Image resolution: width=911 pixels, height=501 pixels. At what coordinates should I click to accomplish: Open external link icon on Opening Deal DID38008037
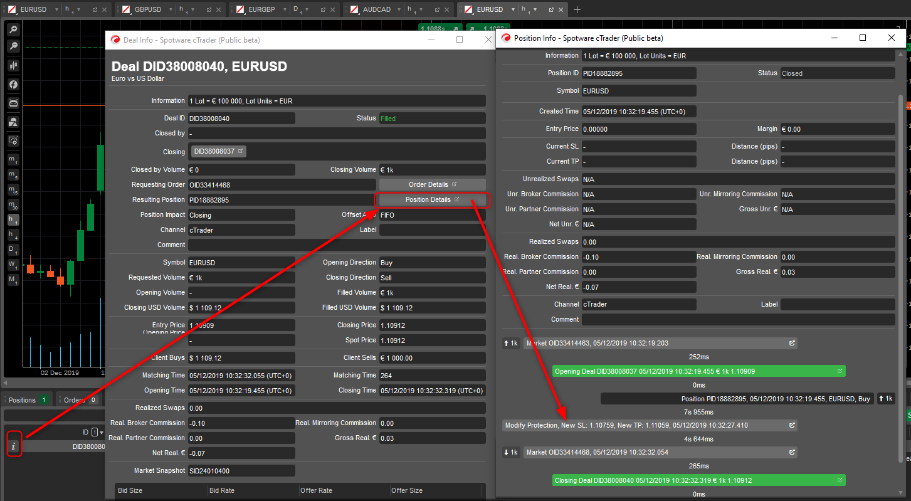point(840,371)
